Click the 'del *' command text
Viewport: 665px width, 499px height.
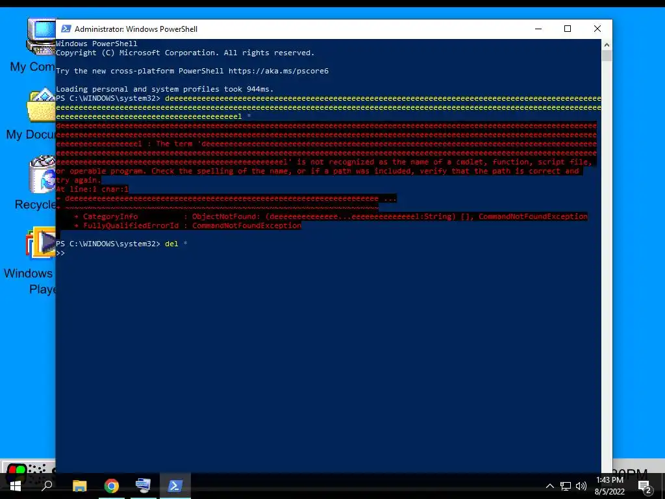click(176, 244)
